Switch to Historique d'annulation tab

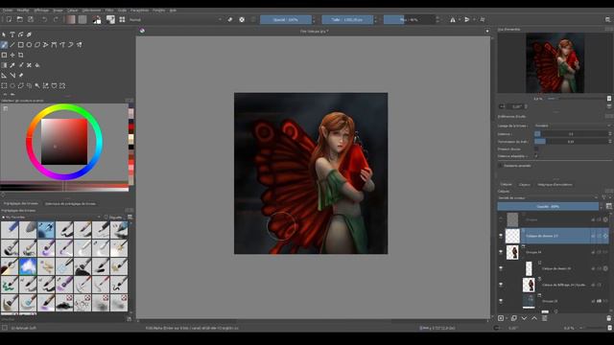pos(555,184)
